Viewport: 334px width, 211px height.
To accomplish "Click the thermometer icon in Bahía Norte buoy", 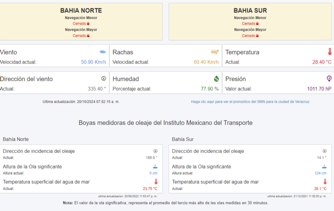I will tap(156, 182).
